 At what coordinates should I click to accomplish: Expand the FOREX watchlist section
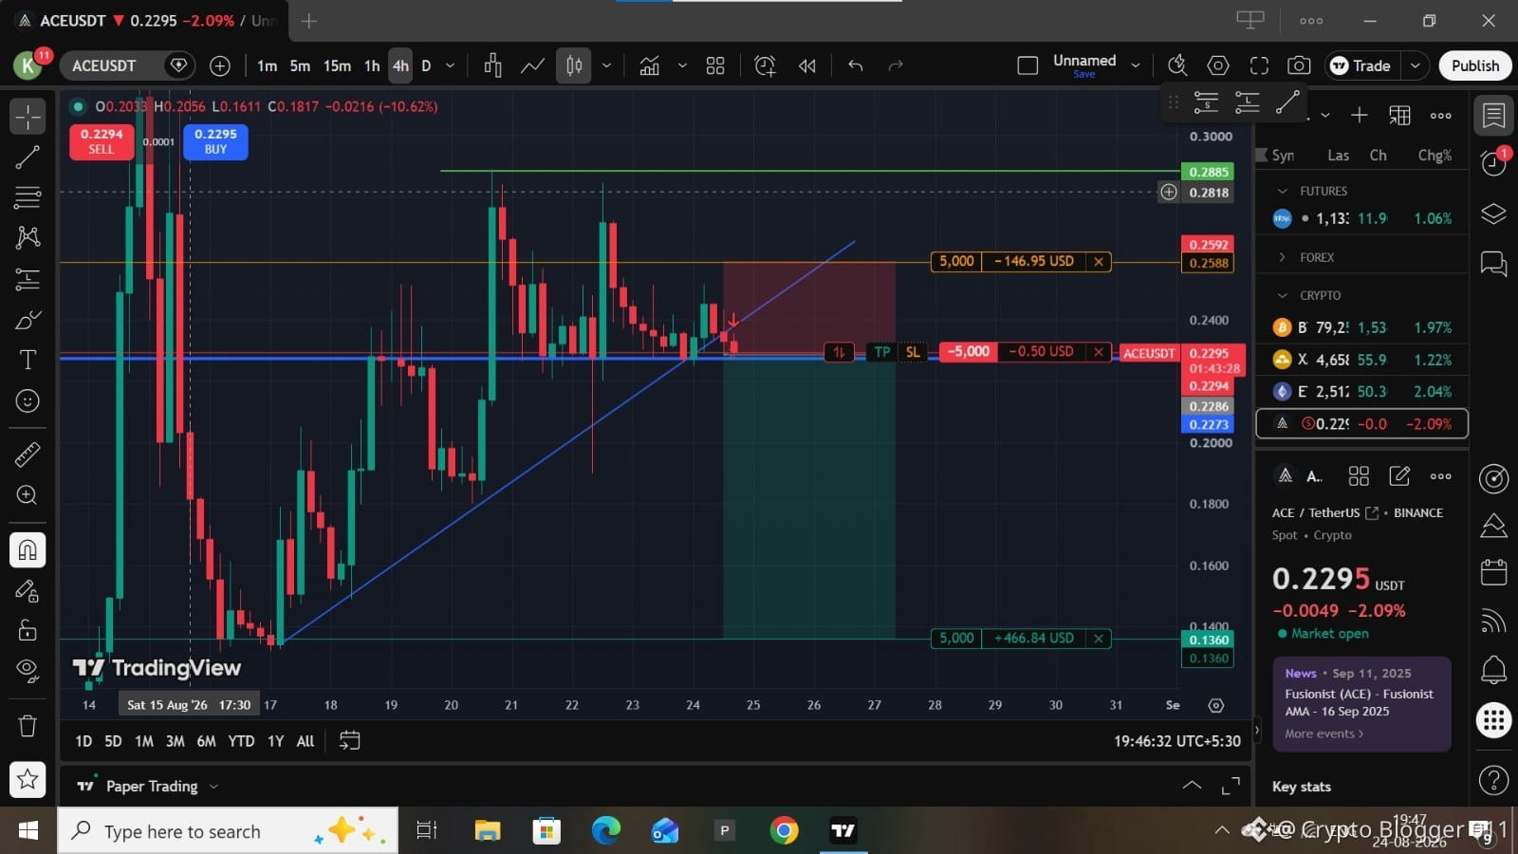[1283, 257]
